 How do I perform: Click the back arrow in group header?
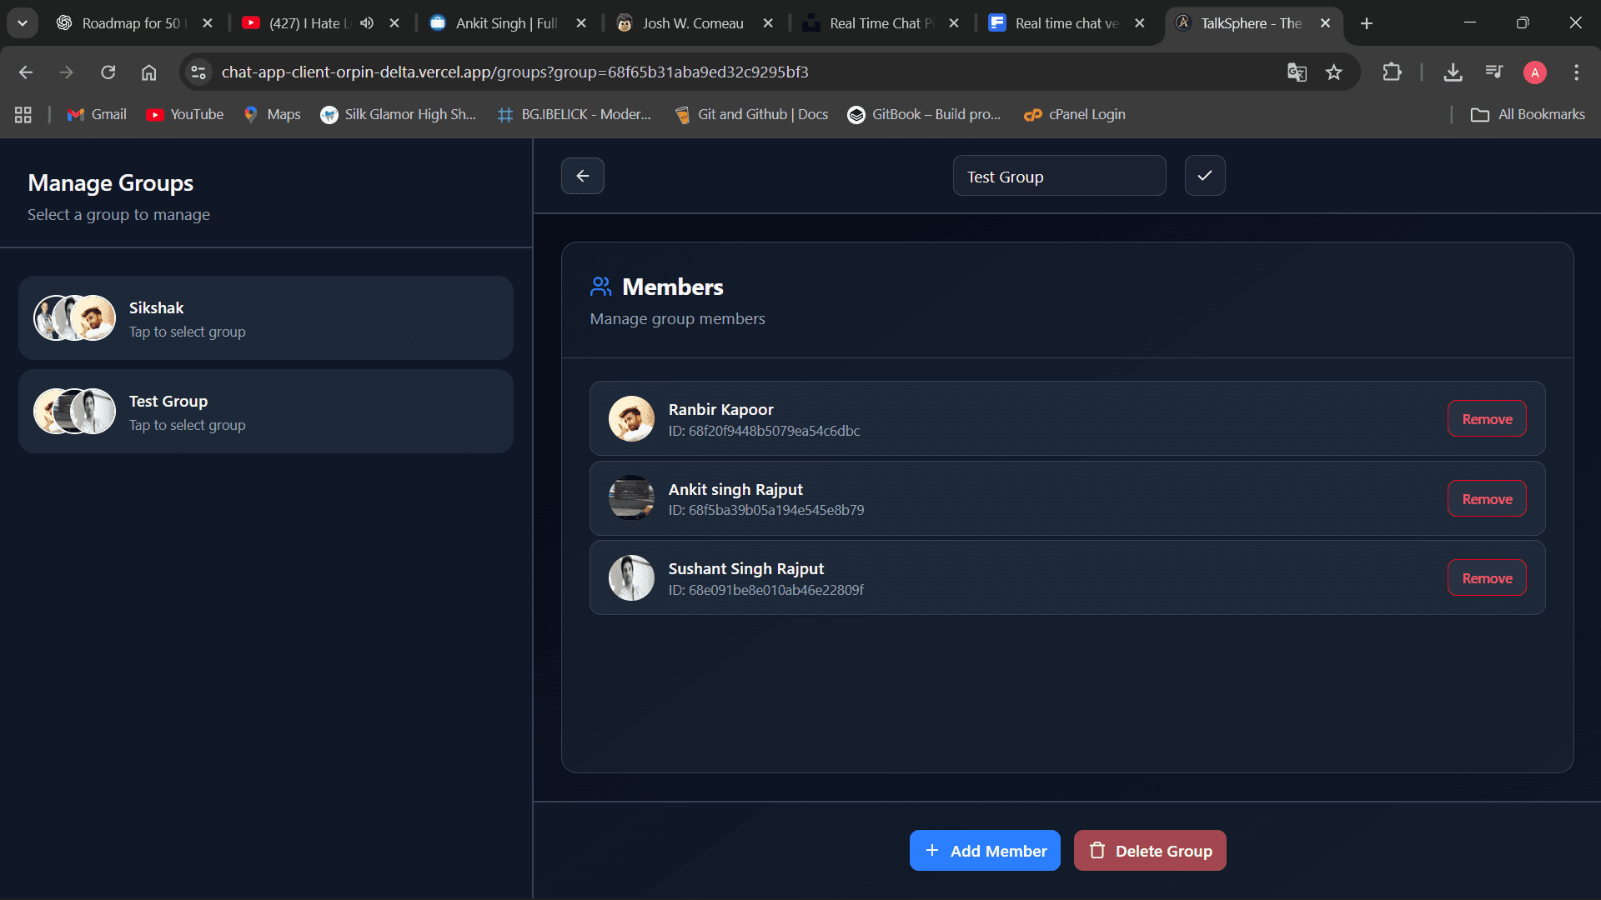582,176
